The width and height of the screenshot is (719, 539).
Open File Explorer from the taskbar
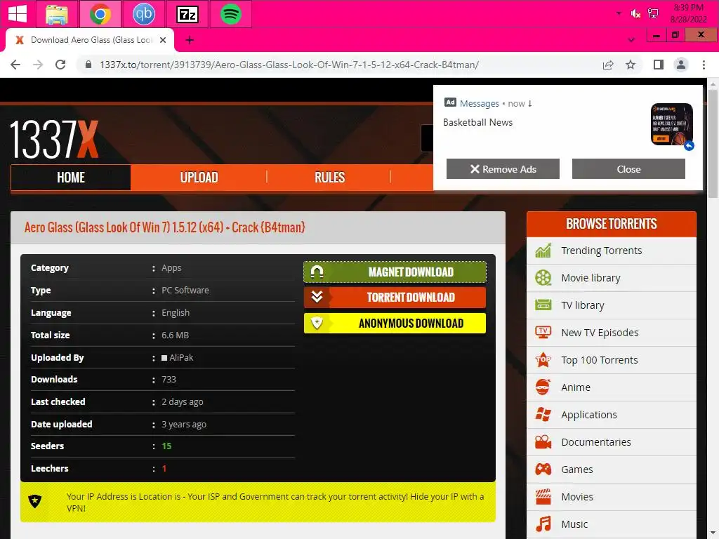pos(57,14)
